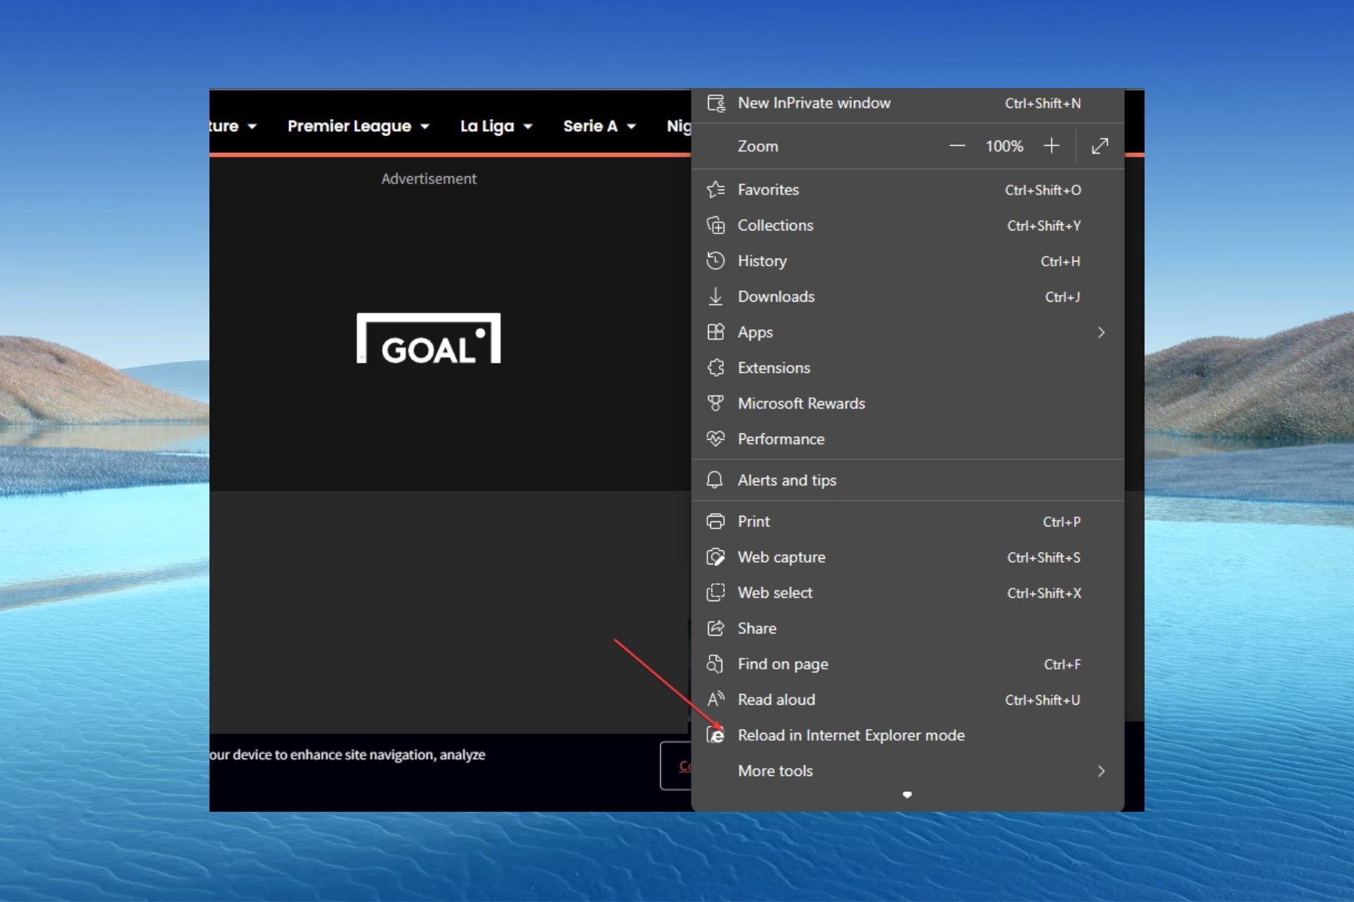This screenshot has height=902, width=1354.
Task: Decrease zoom with the minus button
Action: coord(957,146)
